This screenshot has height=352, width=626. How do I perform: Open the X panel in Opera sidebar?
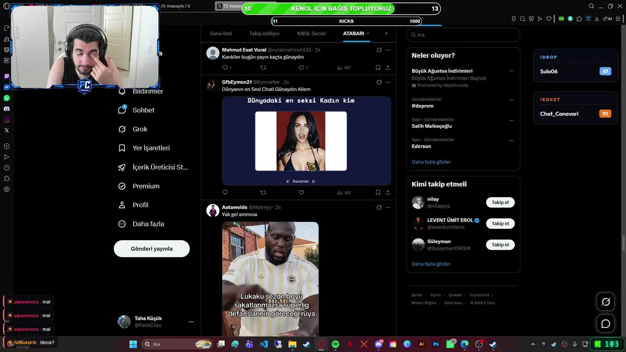point(7,130)
